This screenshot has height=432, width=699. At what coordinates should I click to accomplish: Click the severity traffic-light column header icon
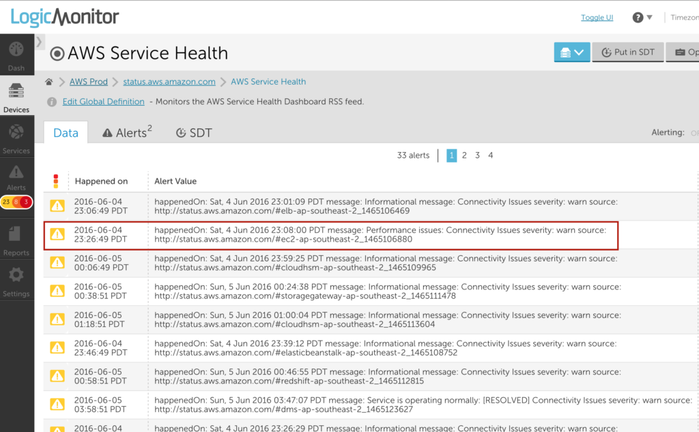point(57,181)
